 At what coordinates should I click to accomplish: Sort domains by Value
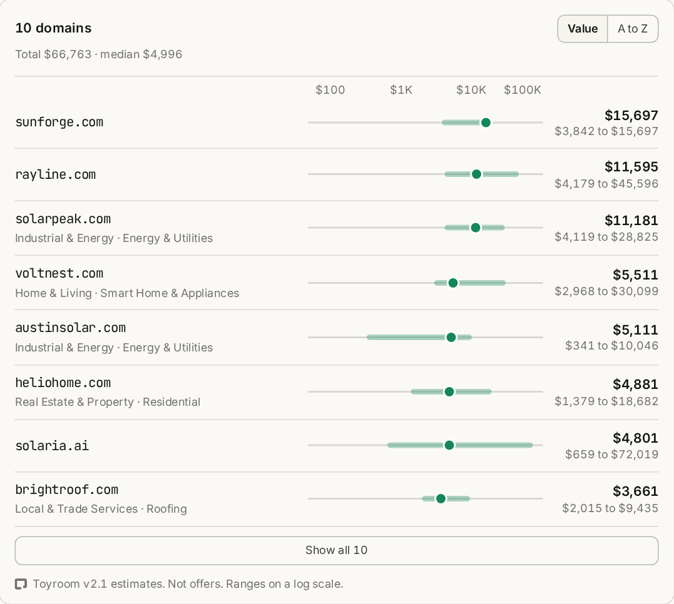tap(583, 29)
